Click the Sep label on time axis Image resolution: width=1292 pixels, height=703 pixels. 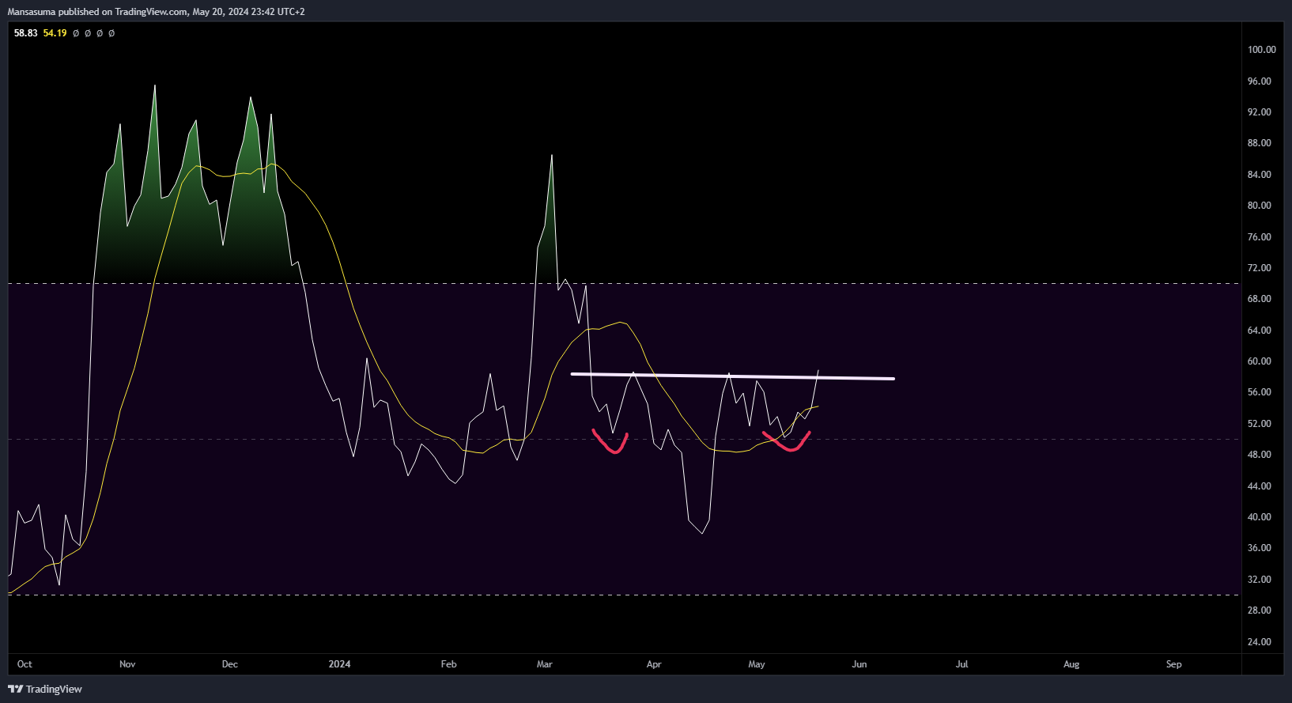1174,664
